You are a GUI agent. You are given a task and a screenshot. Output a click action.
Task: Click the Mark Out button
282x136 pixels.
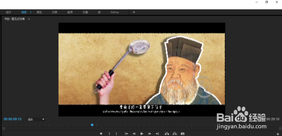point(116,134)
